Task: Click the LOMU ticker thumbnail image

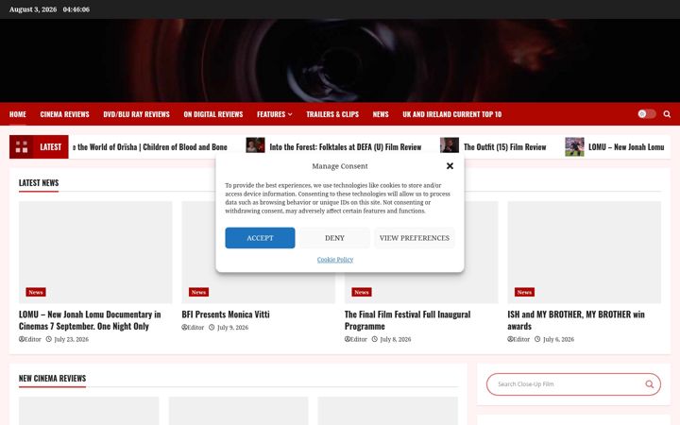Action: pos(574,146)
